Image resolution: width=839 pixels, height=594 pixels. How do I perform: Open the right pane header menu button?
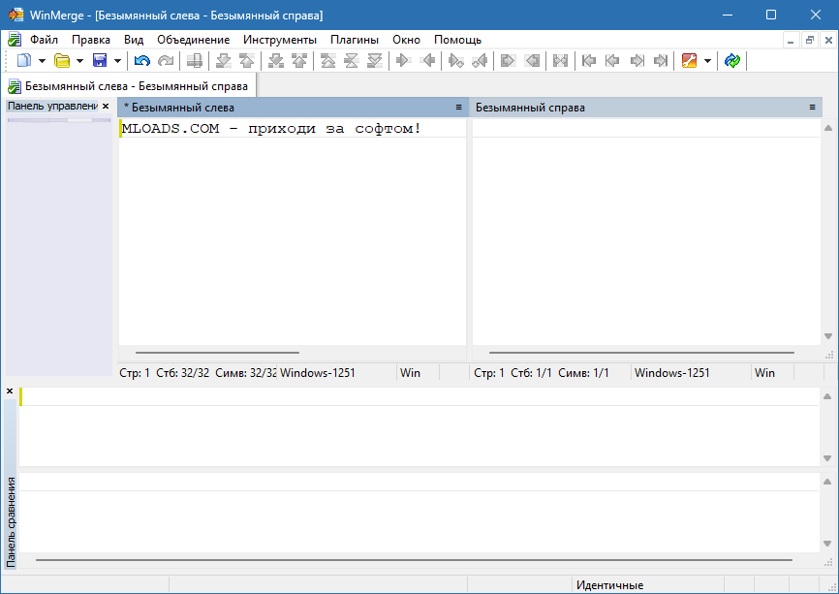[812, 107]
